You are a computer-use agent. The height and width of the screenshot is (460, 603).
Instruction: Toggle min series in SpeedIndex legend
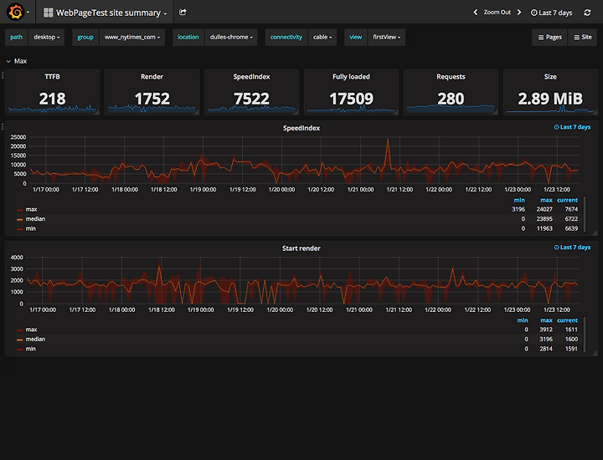click(31, 228)
